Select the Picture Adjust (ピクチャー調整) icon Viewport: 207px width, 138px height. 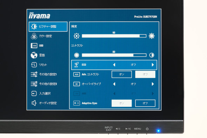(x=34, y=27)
